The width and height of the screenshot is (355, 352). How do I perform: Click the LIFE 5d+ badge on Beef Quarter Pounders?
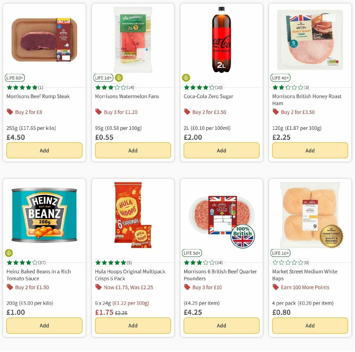coord(192,253)
